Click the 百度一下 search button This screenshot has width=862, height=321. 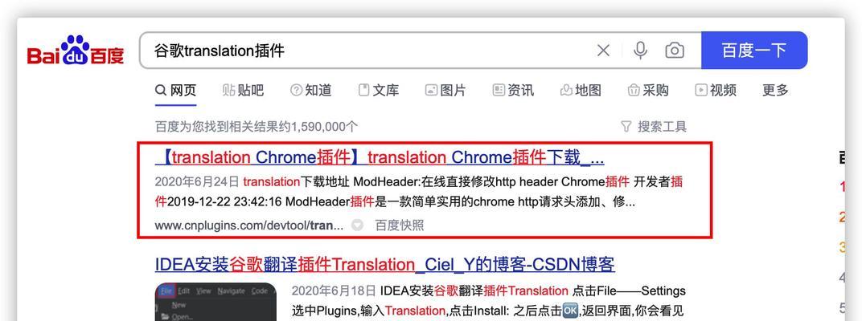pos(754,50)
